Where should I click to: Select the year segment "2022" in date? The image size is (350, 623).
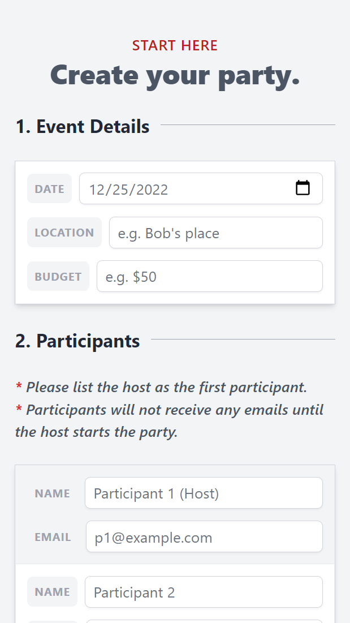point(152,190)
